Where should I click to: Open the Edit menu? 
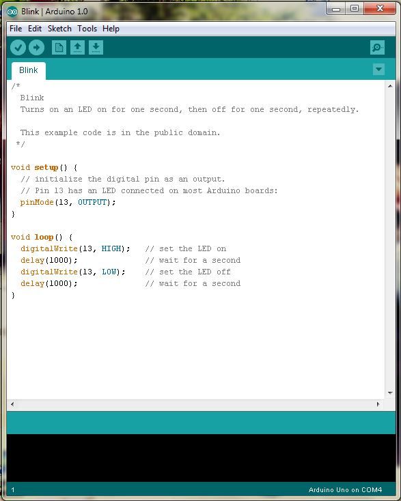pos(35,29)
